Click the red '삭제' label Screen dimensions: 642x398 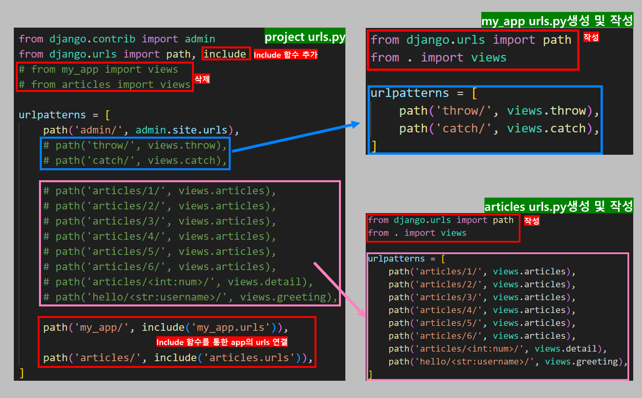[202, 79]
